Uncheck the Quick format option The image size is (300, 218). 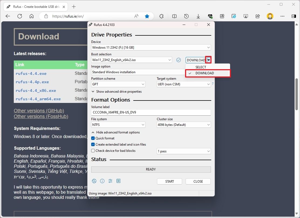pyautogui.click(x=93, y=138)
